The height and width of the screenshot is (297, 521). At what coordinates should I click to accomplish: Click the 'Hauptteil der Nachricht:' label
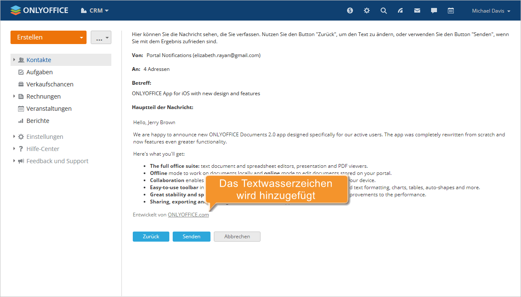point(163,107)
